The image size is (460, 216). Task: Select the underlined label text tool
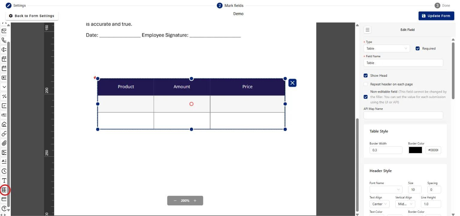click(4, 161)
